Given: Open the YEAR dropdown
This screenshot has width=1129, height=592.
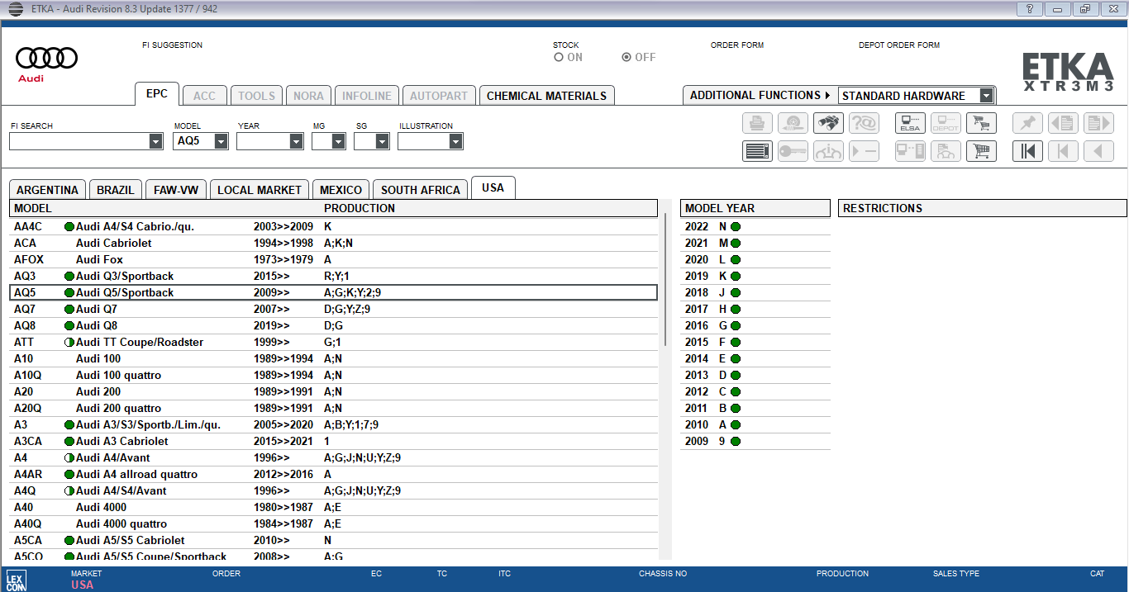Looking at the screenshot, I should (x=296, y=141).
